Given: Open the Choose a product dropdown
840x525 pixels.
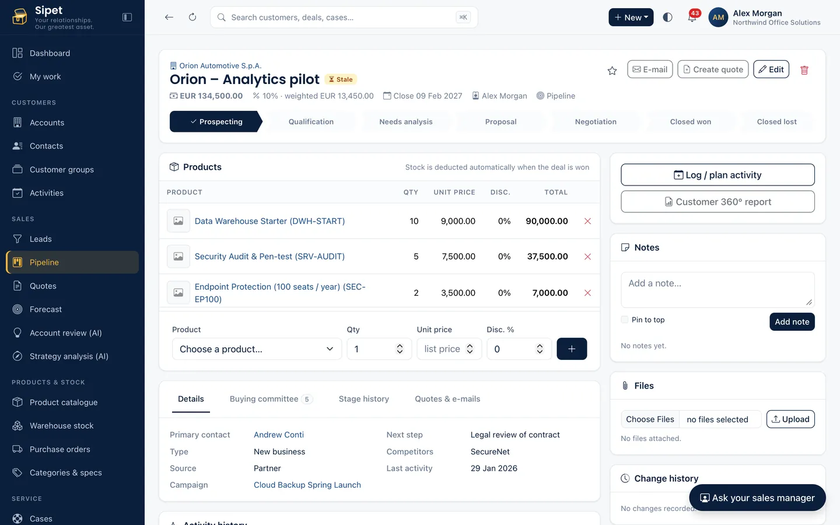Looking at the screenshot, I should pos(257,349).
